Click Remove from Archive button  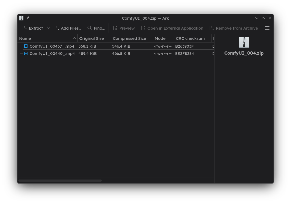tap(234, 28)
